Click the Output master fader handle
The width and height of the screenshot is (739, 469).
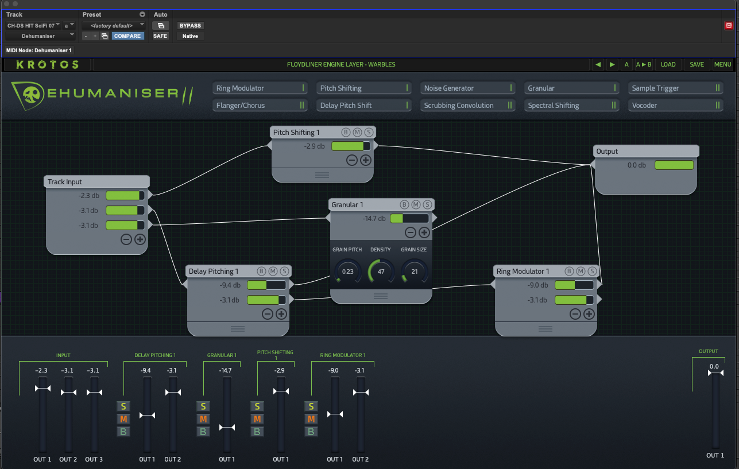click(x=715, y=373)
